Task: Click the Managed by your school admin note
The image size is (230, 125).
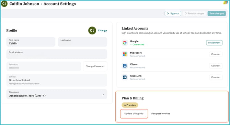Action: click(24, 84)
